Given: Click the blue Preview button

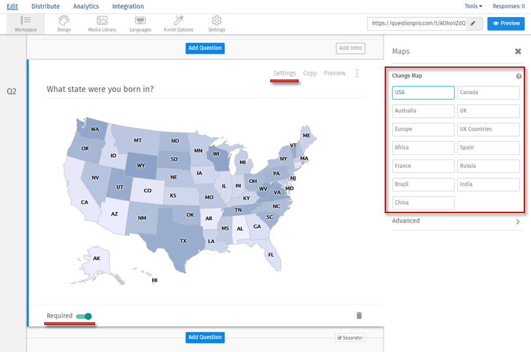Looking at the screenshot, I should (x=506, y=24).
